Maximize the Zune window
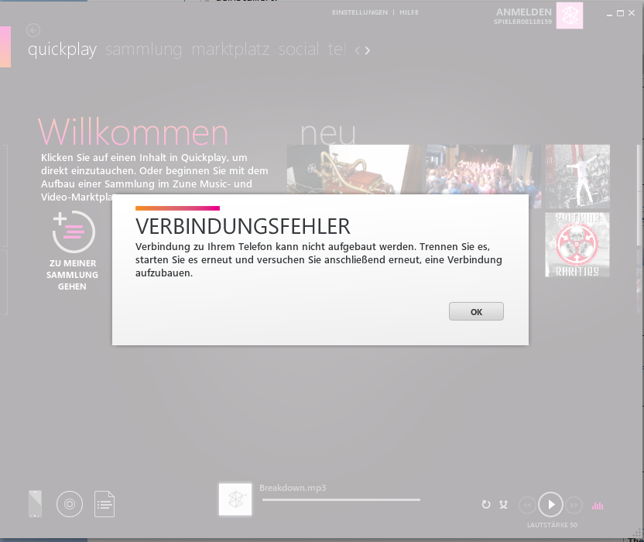This screenshot has height=542, width=644. click(x=621, y=13)
